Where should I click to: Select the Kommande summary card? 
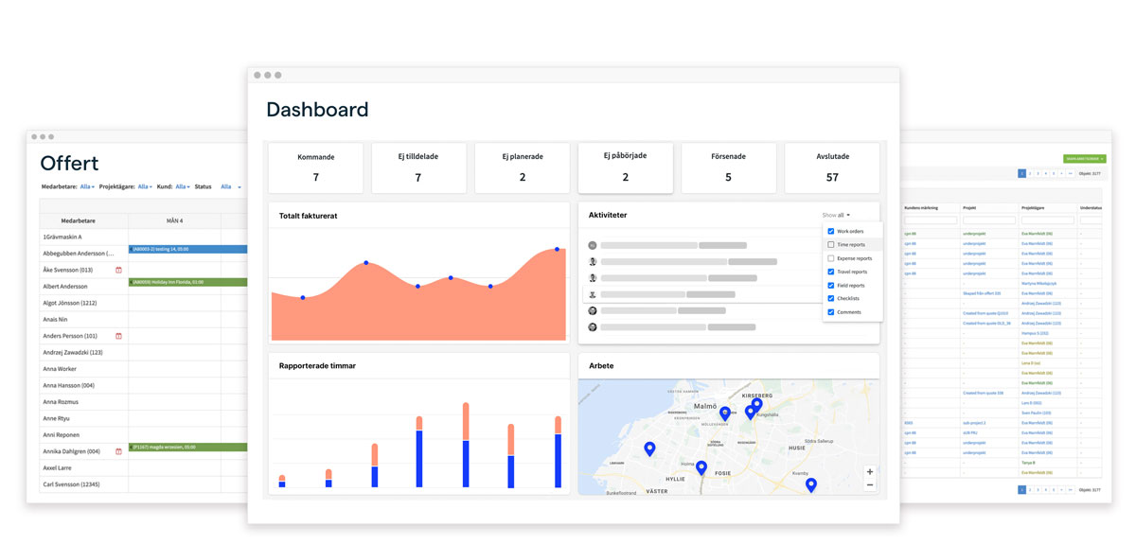tap(316, 167)
